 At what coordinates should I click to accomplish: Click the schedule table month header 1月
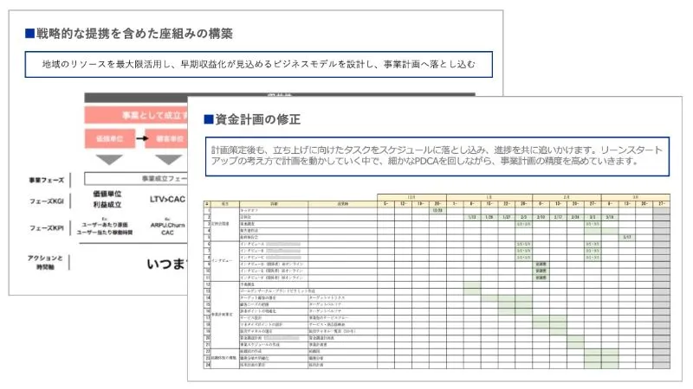pos(489,197)
